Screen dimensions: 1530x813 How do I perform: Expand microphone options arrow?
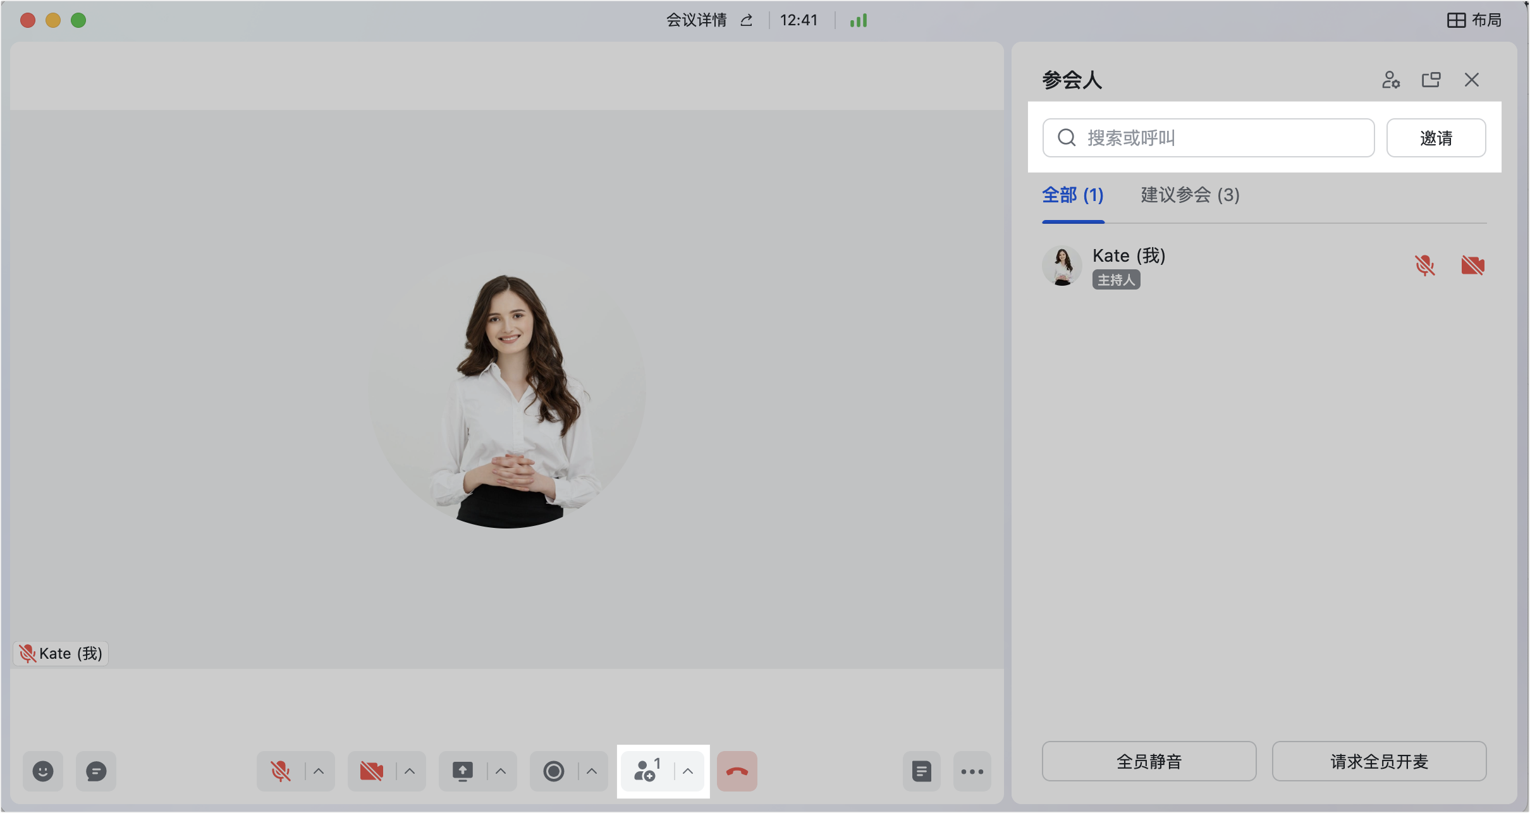point(319,771)
